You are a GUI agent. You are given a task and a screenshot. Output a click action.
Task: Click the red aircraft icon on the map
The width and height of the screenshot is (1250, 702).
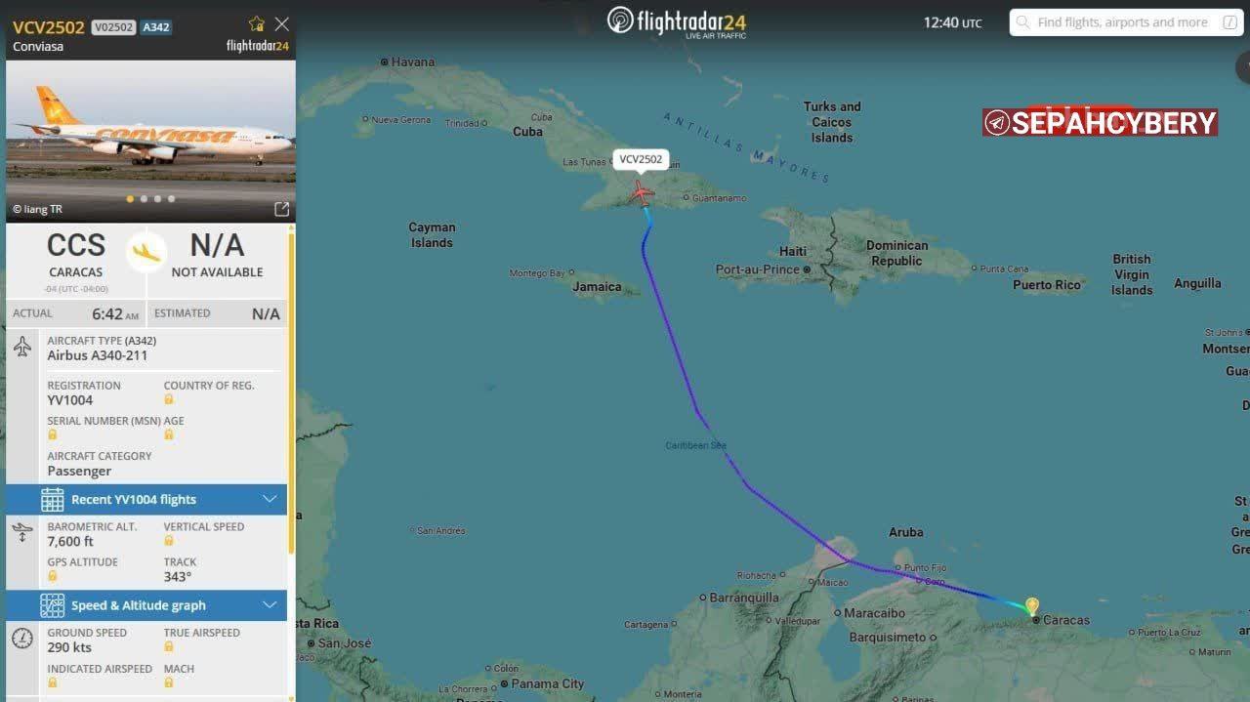[x=641, y=191]
